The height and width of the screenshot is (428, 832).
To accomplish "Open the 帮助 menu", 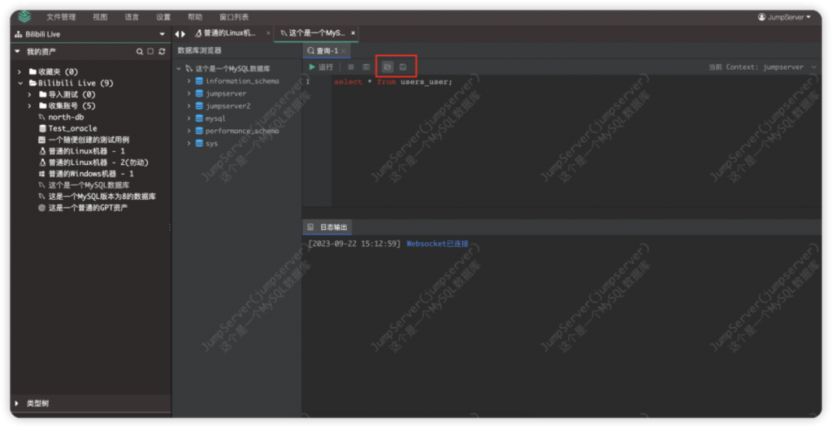I will [x=195, y=17].
